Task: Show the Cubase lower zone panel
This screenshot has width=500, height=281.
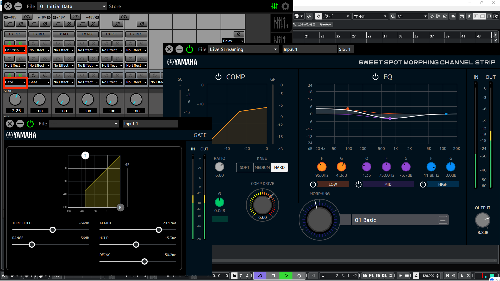Action: pyautogui.click(x=483, y=16)
